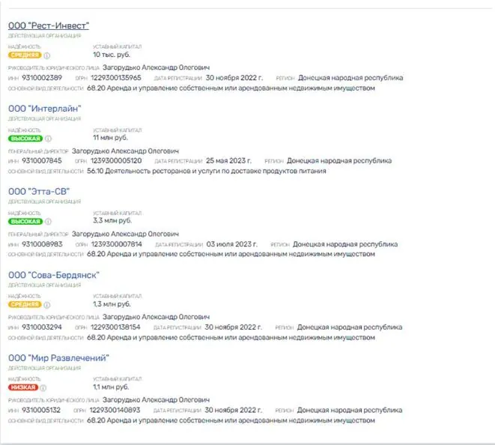Open the ООО "Сова-Бердянск" company link

(54, 275)
